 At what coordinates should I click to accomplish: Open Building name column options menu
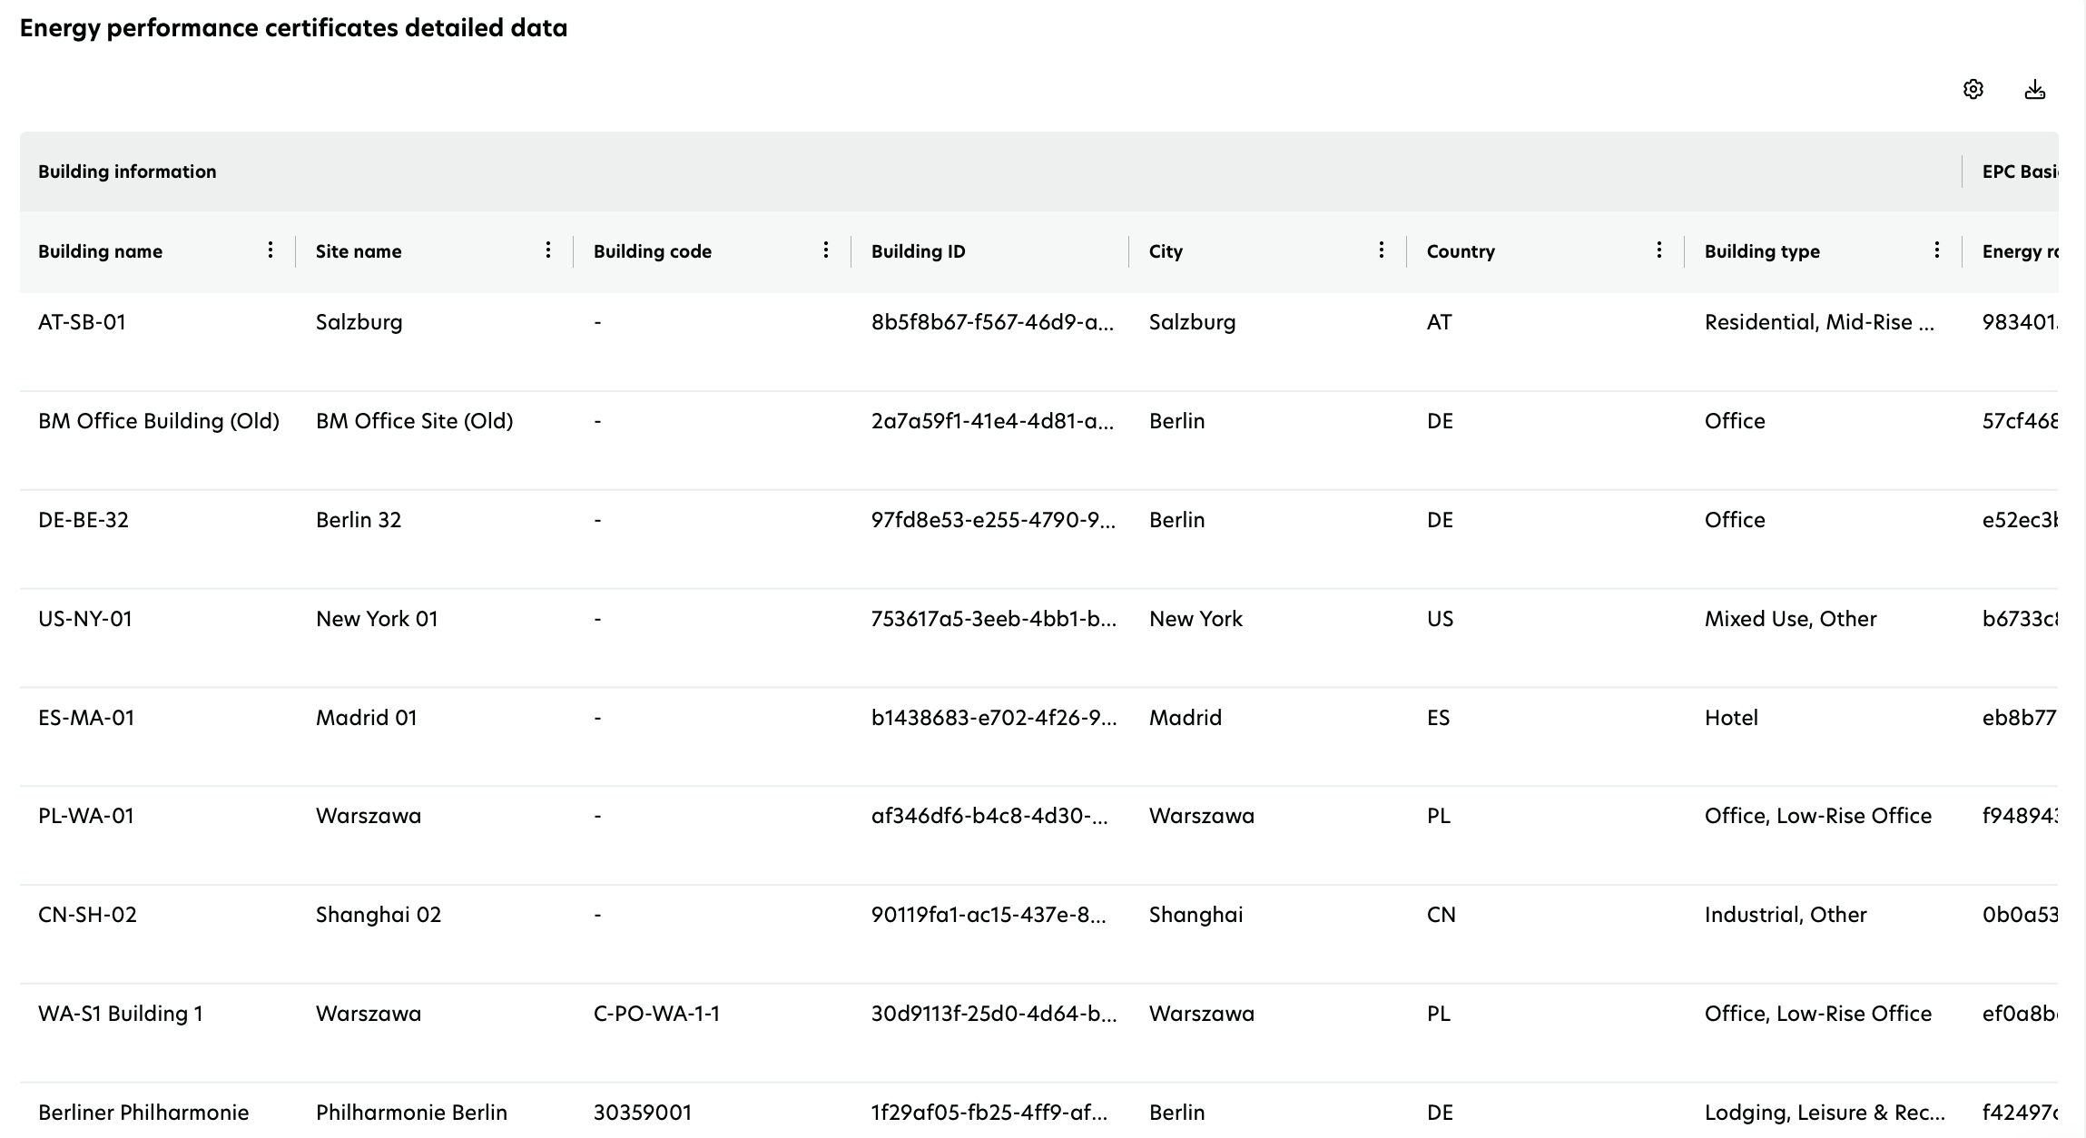click(270, 250)
